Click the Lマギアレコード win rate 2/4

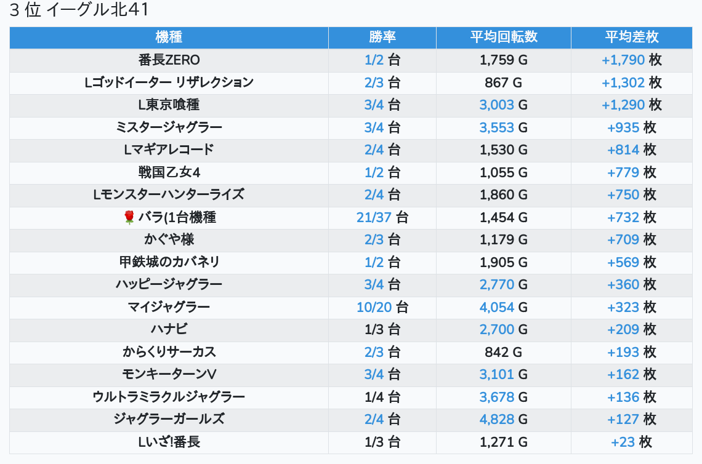point(374,150)
